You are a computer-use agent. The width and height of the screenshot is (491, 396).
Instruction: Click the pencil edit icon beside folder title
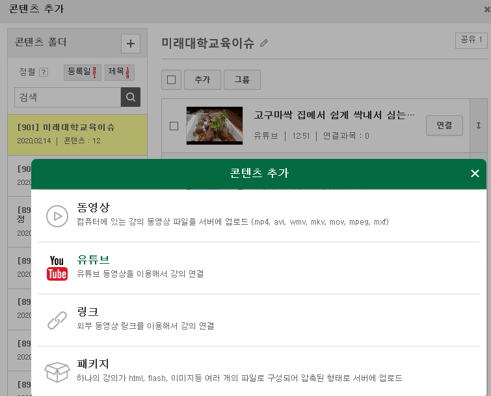click(x=263, y=43)
